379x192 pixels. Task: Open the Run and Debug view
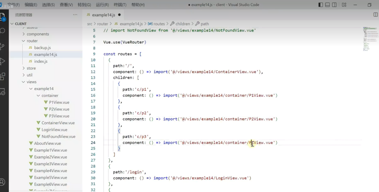(x=3, y=61)
